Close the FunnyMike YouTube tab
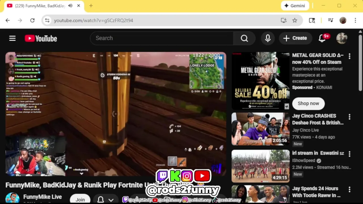The image size is (363, 204). coord(79,6)
